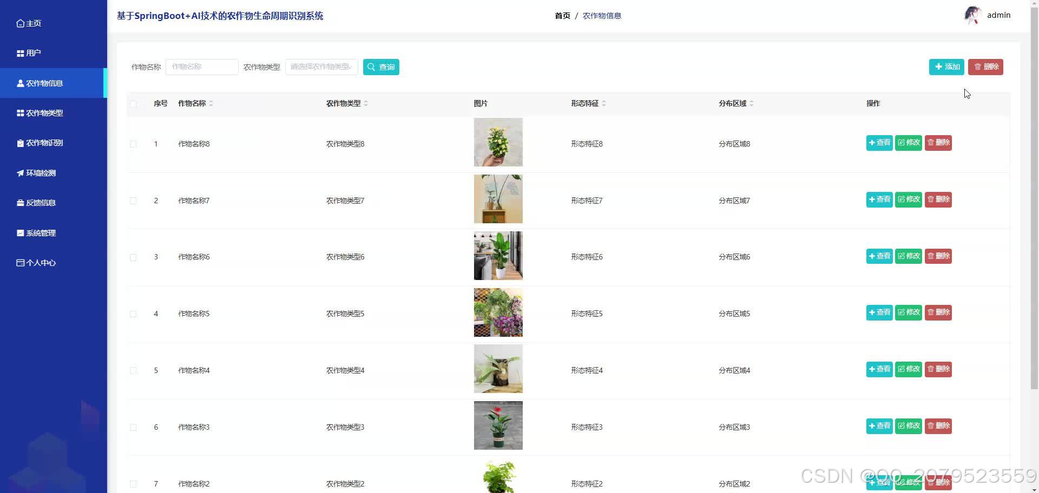Image resolution: width=1039 pixels, height=493 pixels.
Task: Open the image thumbnail for 作物名称6
Action: pos(498,256)
